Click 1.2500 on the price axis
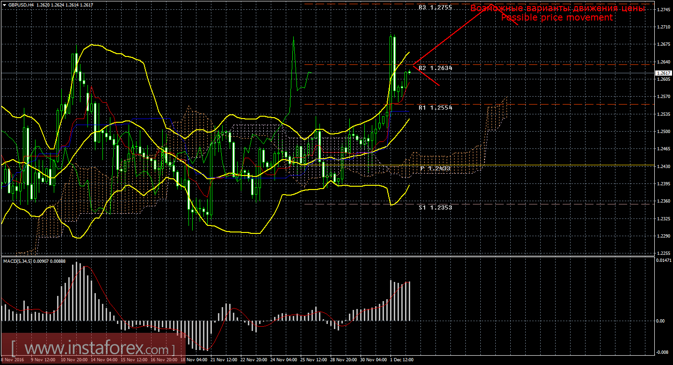Viewport: 673px width, 365px height. click(x=664, y=132)
